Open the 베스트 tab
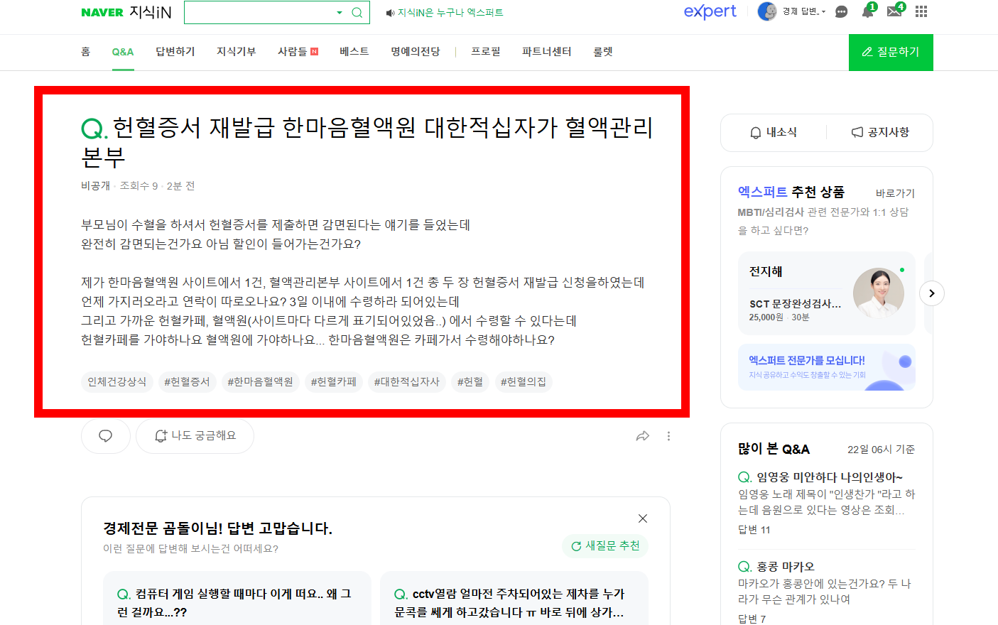998x625 pixels. (x=354, y=52)
